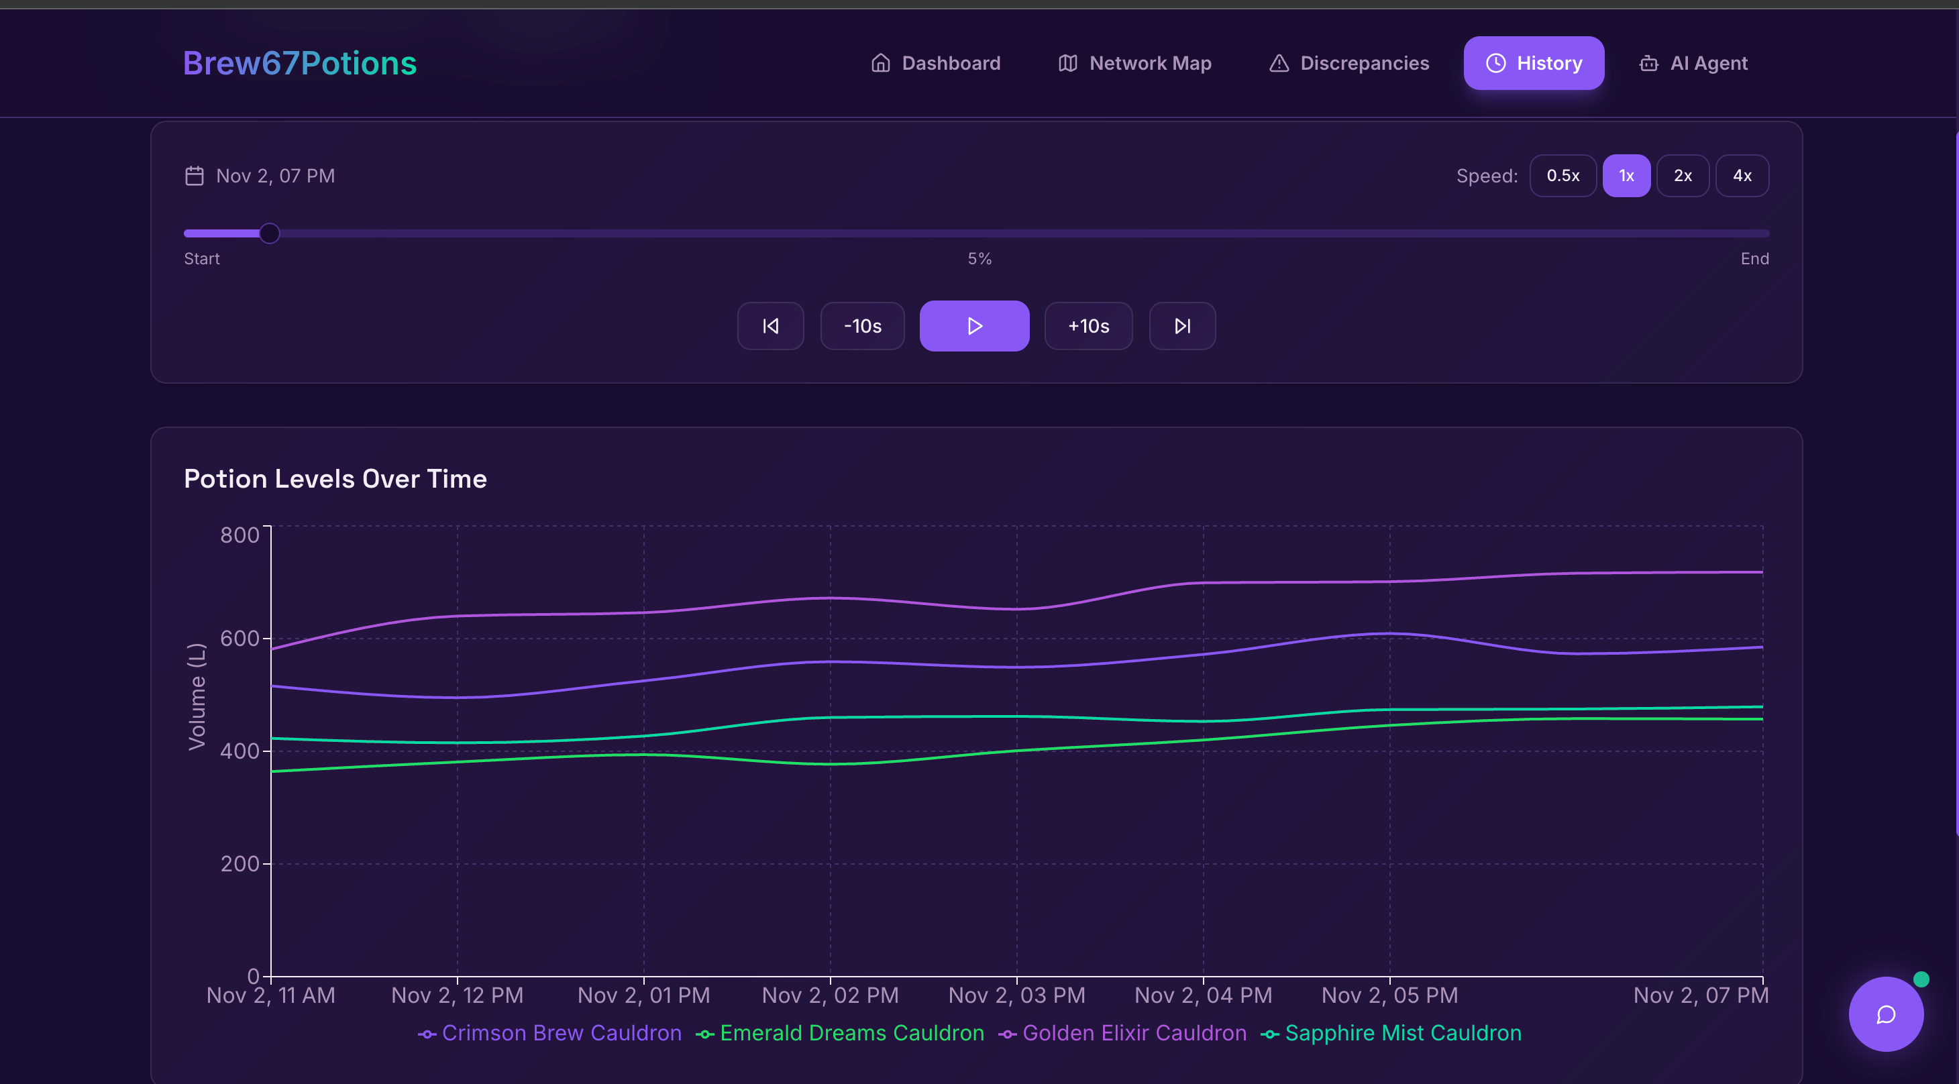
Task: Click the calendar icon beside the date
Action: tap(195, 176)
